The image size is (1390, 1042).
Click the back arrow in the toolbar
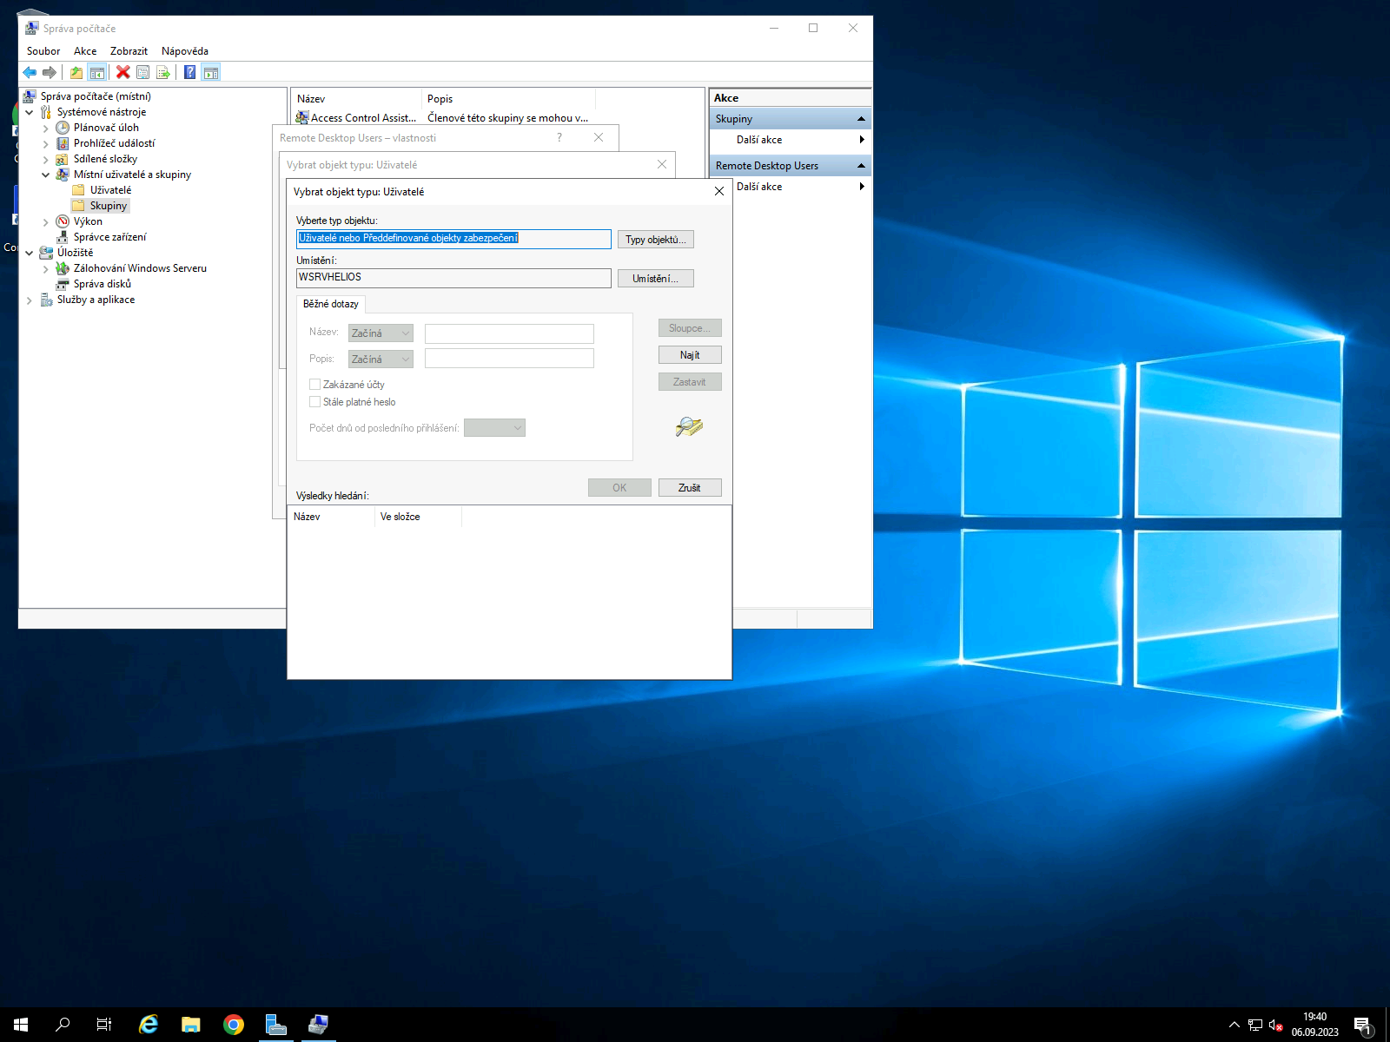(30, 72)
